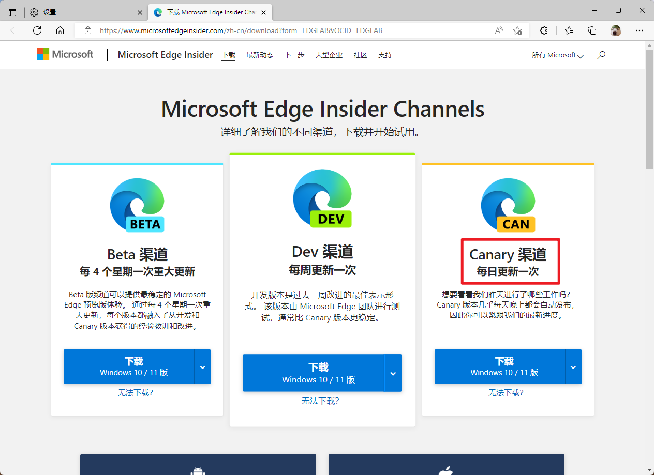This screenshot has height=475, width=654.
Task: Click the Home icon in toolbar
Action: pos(60,30)
